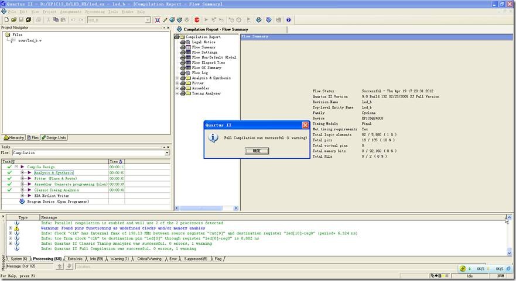Viewport: 516px width, 281px height.
Task: Click the New file toolbar icon
Action: point(6,20)
